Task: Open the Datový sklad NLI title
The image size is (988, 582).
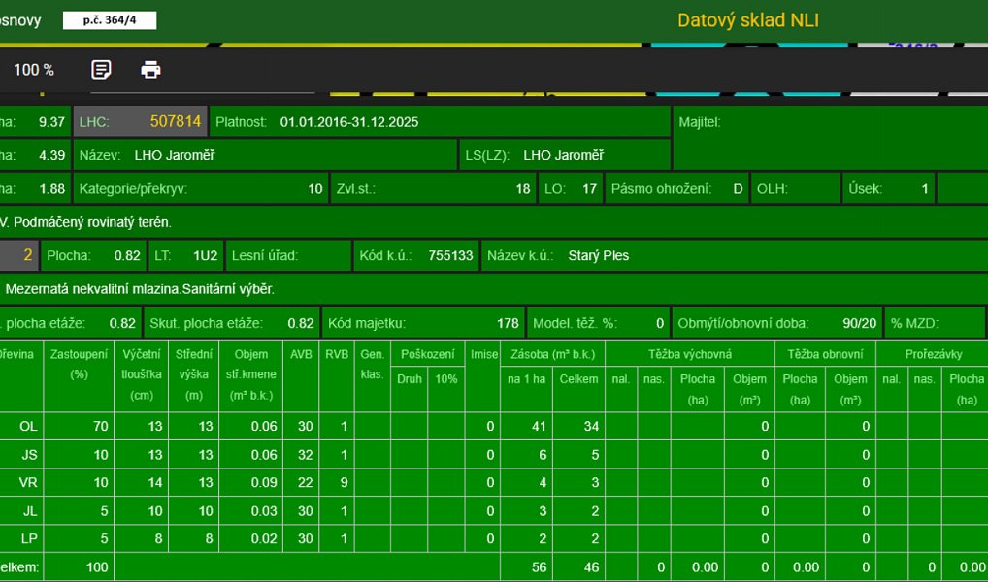Action: pyautogui.click(x=748, y=20)
